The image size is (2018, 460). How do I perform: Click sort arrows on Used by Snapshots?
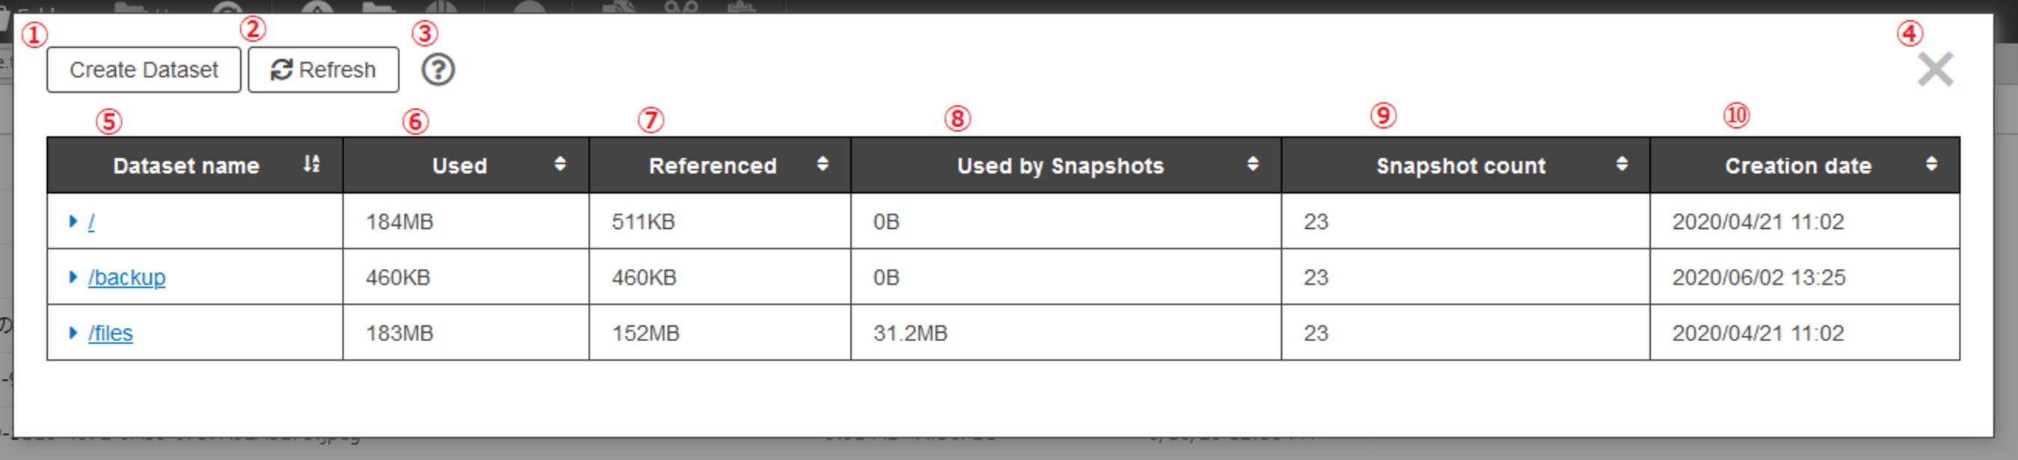1252,165
